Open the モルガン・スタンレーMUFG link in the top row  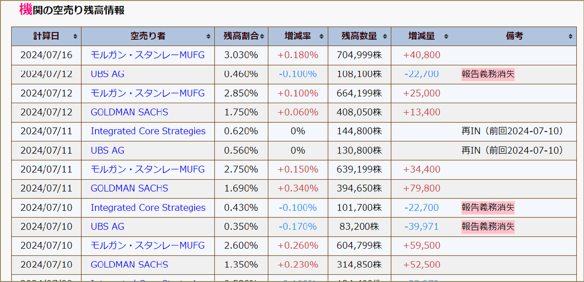click(147, 55)
